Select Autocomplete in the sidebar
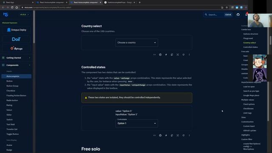This screenshot has width=272, height=153. [x=17, y=76]
